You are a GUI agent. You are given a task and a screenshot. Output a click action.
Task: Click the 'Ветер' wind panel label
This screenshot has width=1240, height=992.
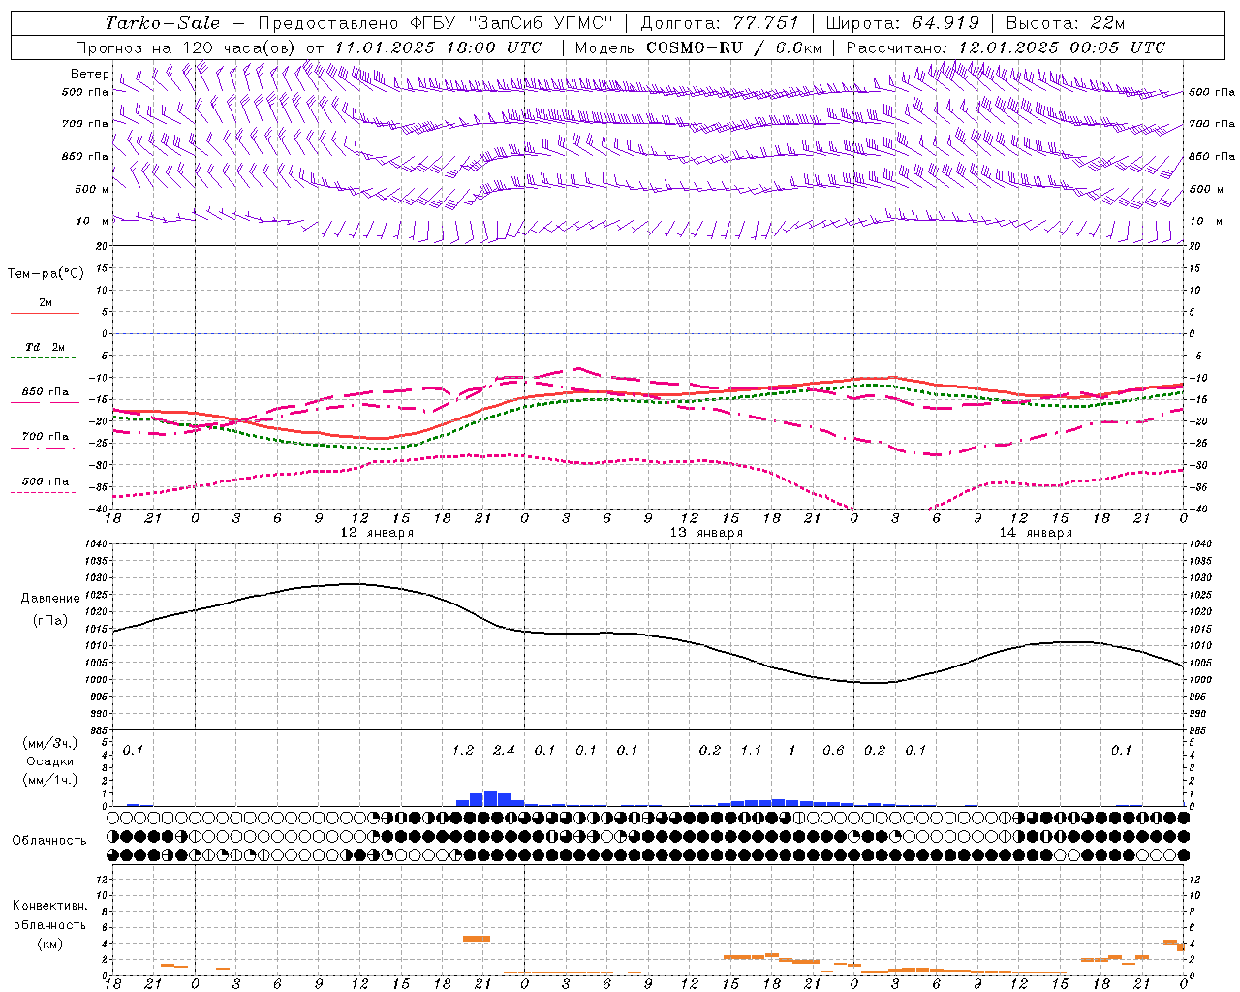pyautogui.click(x=89, y=74)
